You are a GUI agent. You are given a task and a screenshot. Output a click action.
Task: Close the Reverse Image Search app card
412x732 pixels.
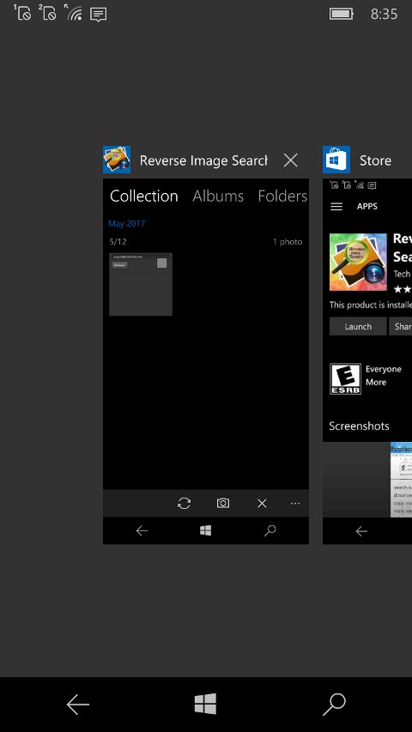(291, 160)
